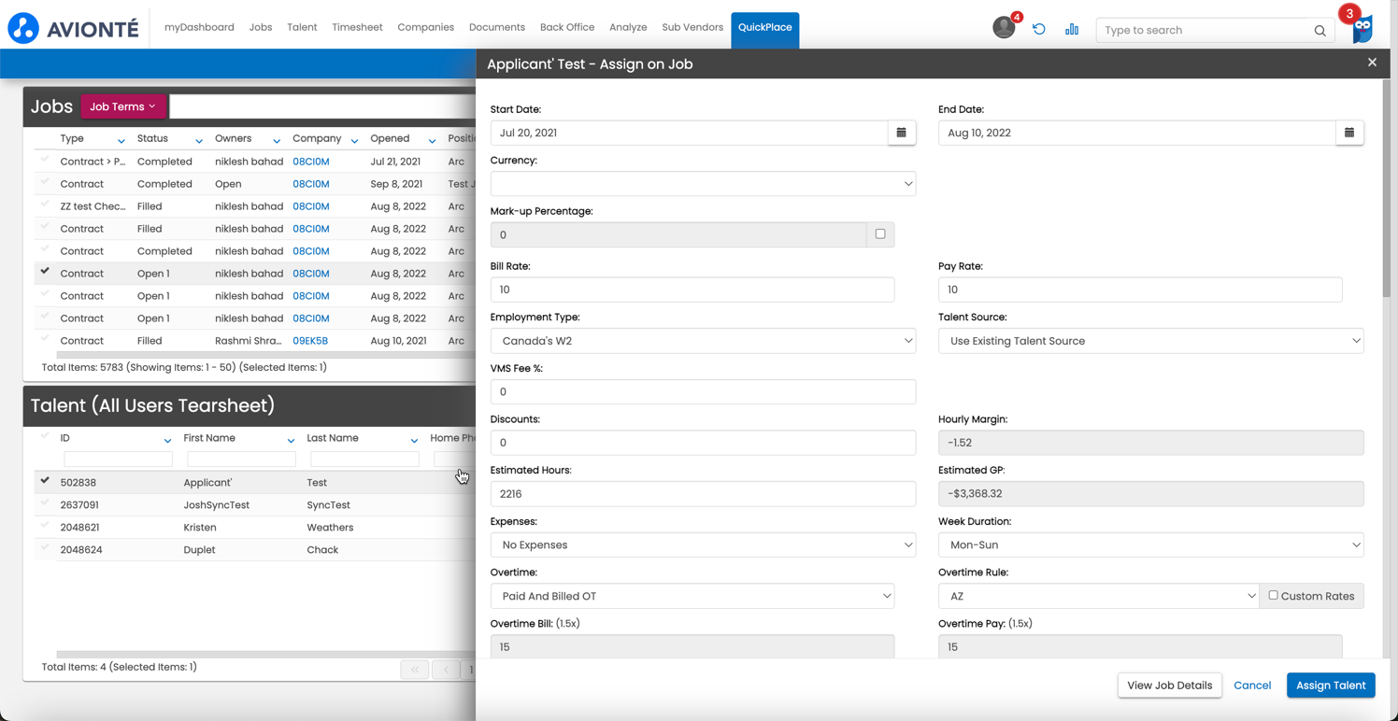This screenshot has width=1398, height=721.
Task: Open the Timesheet menu
Action: (357, 27)
